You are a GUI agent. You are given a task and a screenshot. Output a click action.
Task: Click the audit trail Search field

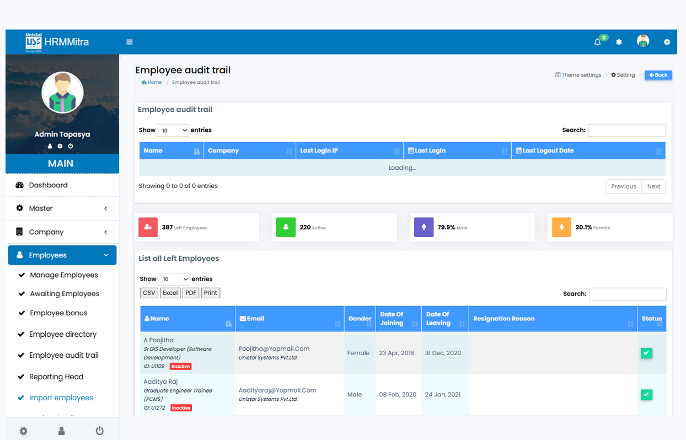click(x=626, y=131)
